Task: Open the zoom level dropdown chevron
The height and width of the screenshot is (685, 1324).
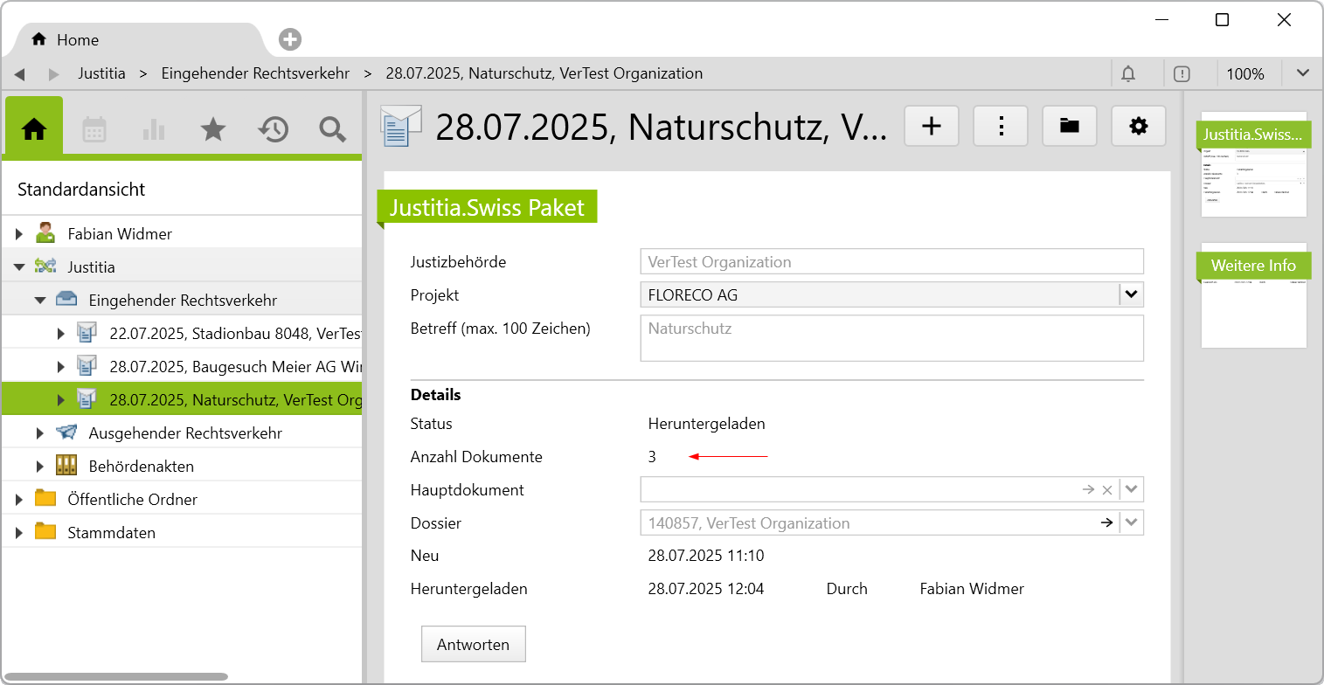Action: tap(1303, 74)
